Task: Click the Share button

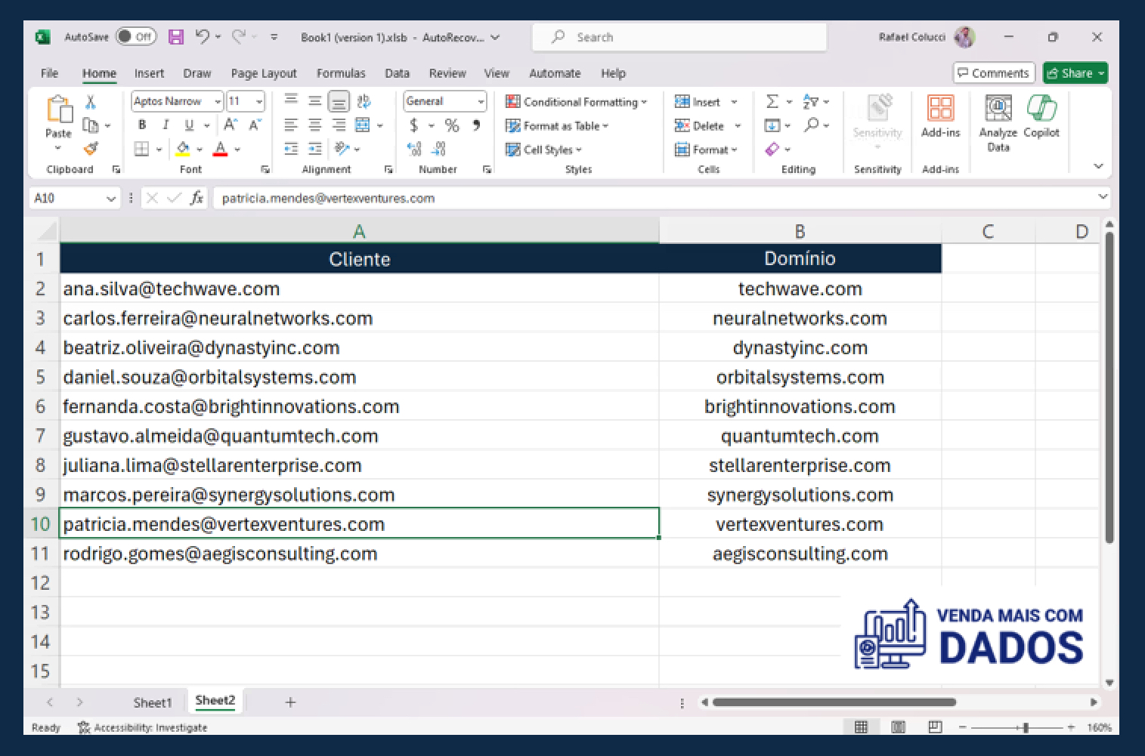Action: pos(1075,73)
